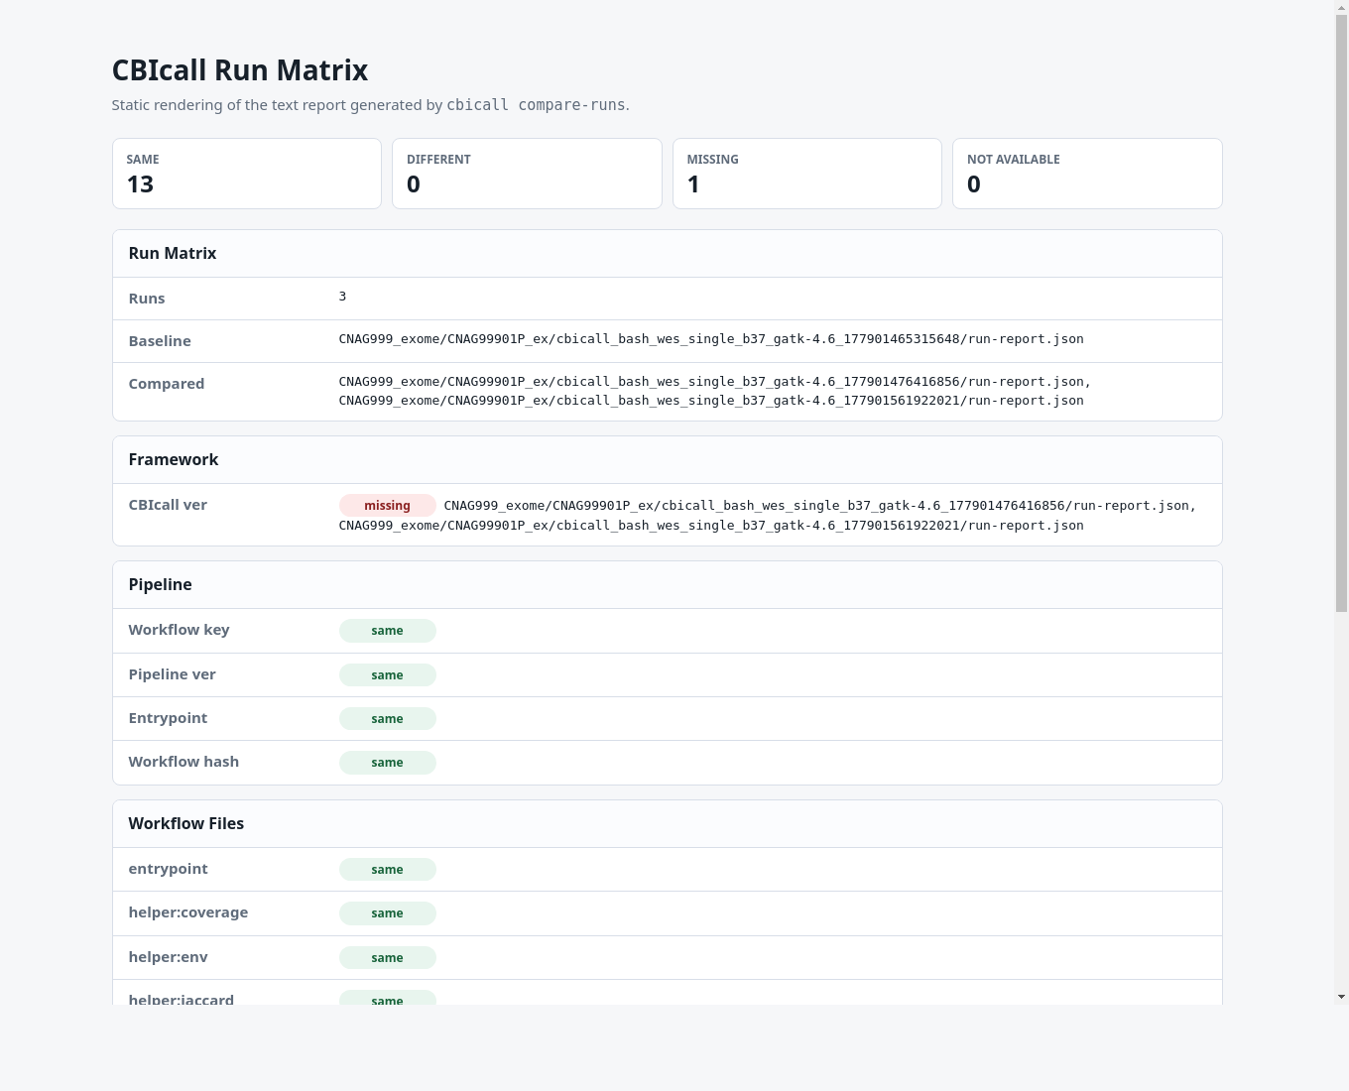1349x1091 pixels.
Task: Click the Pipeline ver label
Action: click(172, 674)
